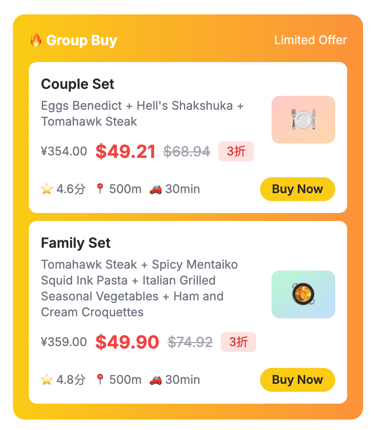Click the location pin icon in Family Set

point(100,379)
